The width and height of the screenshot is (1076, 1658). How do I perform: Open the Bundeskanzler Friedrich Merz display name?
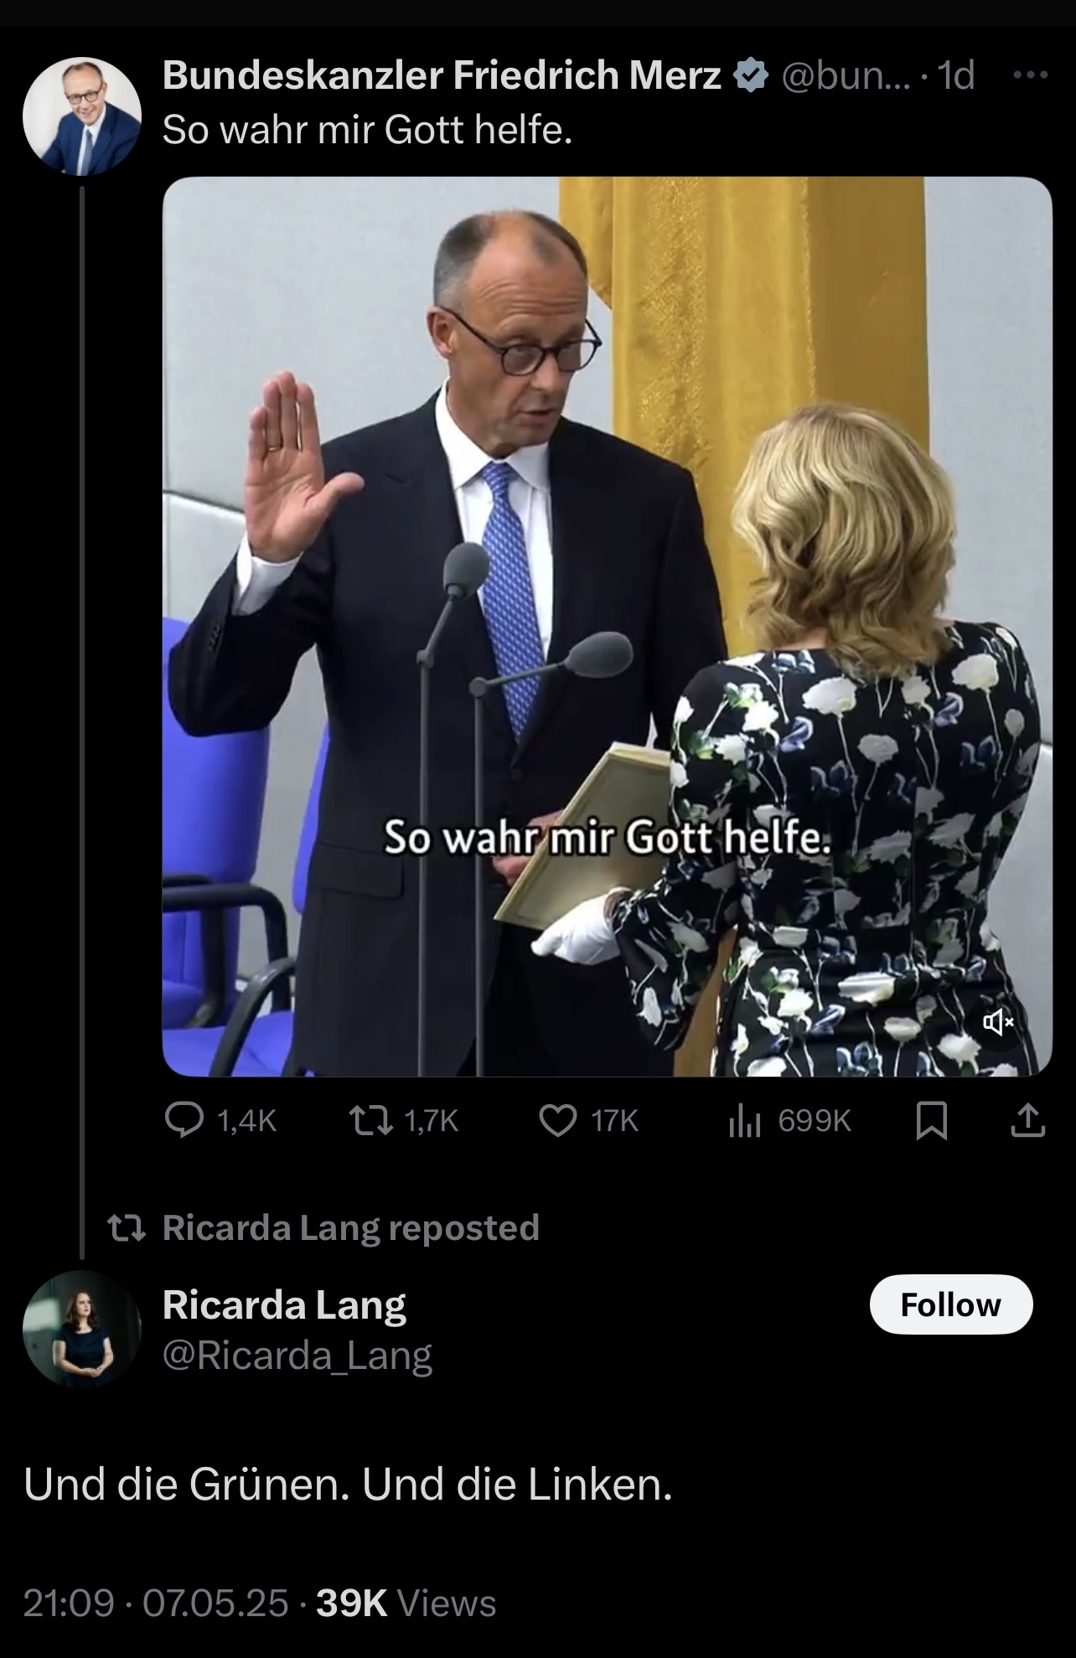pyautogui.click(x=442, y=76)
